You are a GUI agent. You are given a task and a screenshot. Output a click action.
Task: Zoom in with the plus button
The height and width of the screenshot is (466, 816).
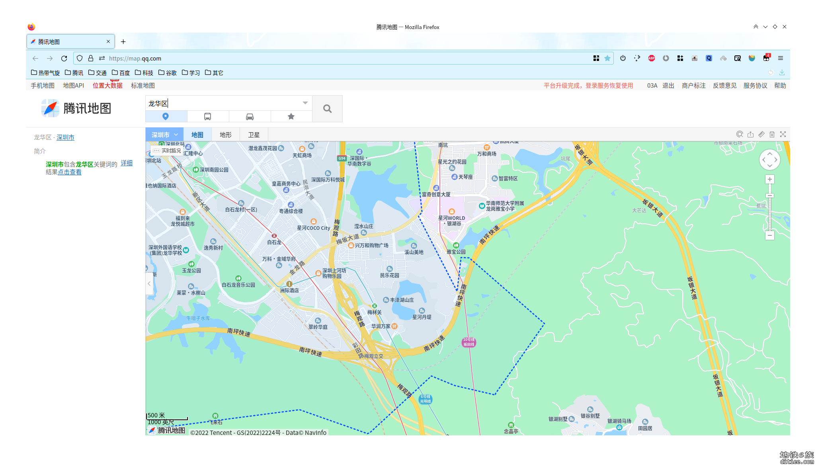770,179
